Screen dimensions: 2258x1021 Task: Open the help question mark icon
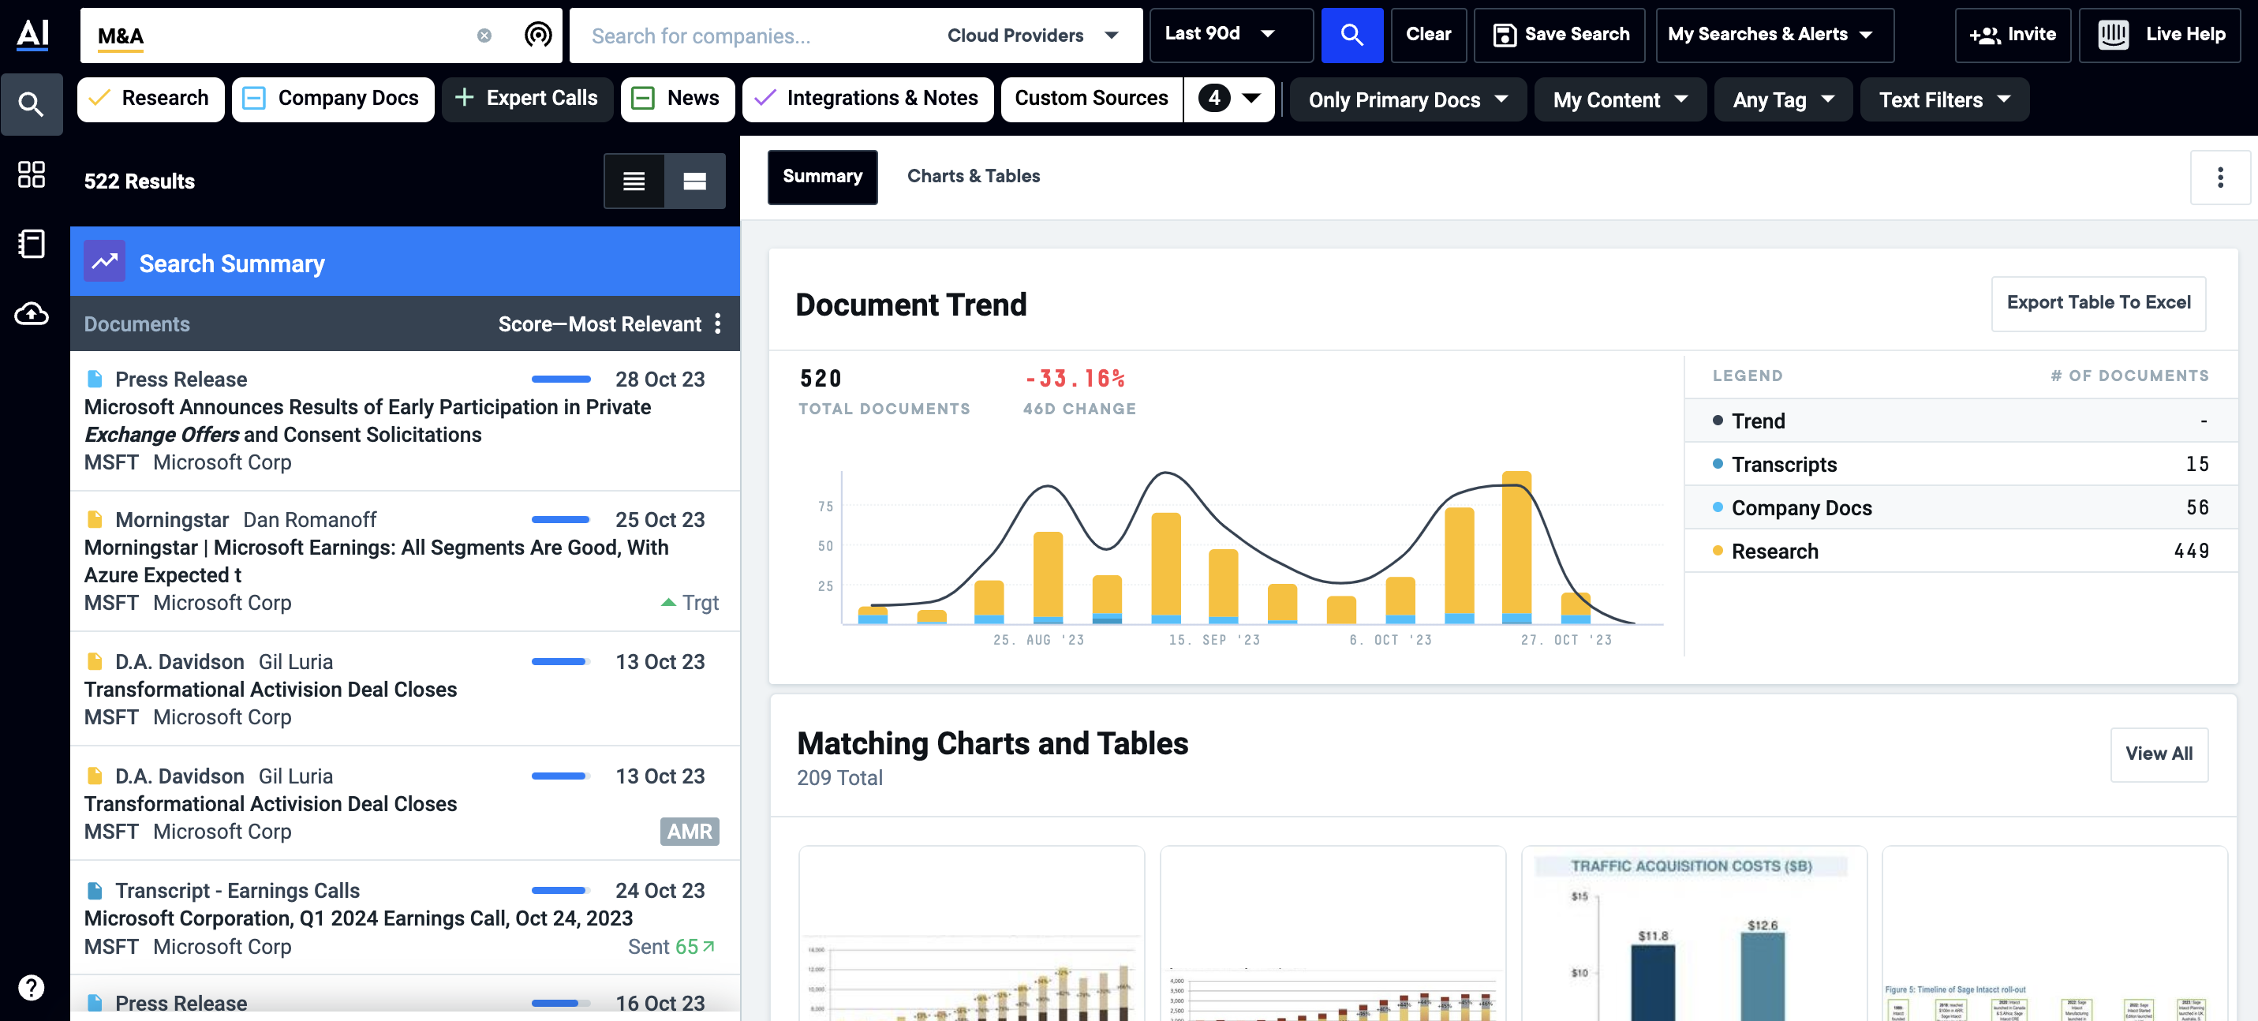pos(32,988)
